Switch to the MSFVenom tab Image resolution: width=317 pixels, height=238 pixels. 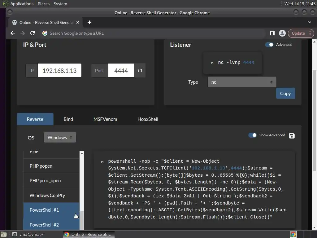[x=105, y=119]
